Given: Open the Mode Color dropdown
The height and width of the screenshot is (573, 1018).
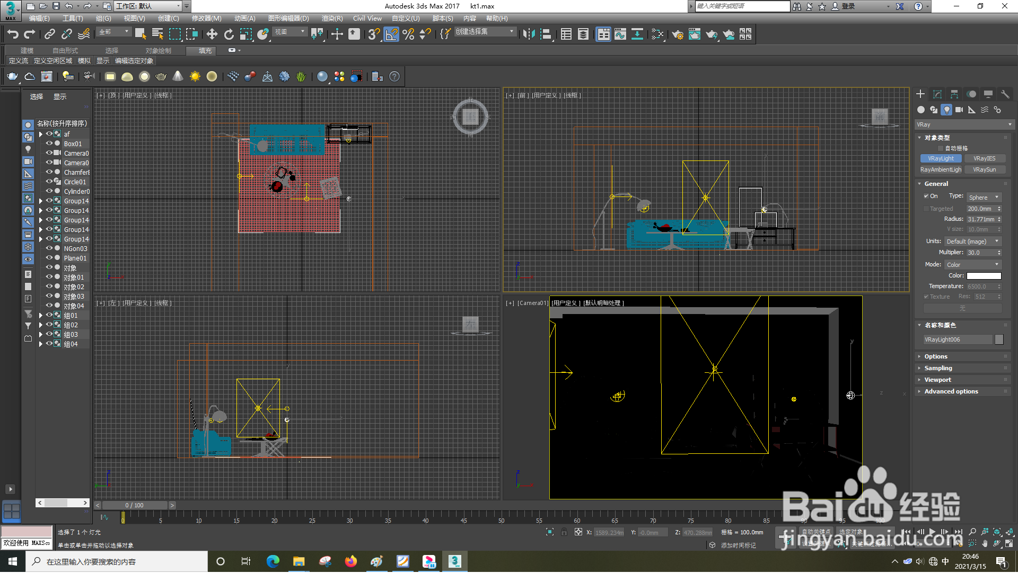Looking at the screenshot, I should pyautogui.click(x=973, y=265).
